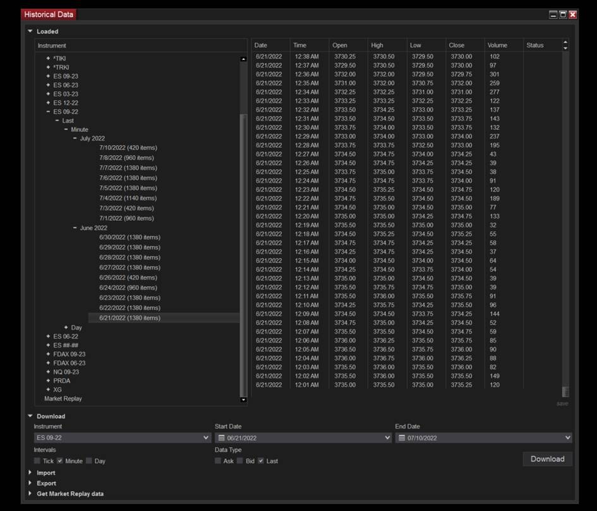
Task: Click the data grid scrollbar thumb
Action: pyautogui.click(x=565, y=391)
